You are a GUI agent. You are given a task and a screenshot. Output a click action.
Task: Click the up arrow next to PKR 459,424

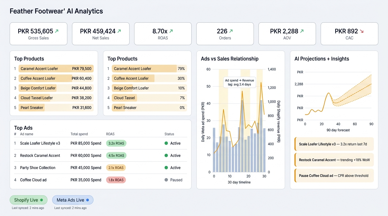coord(119,31)
